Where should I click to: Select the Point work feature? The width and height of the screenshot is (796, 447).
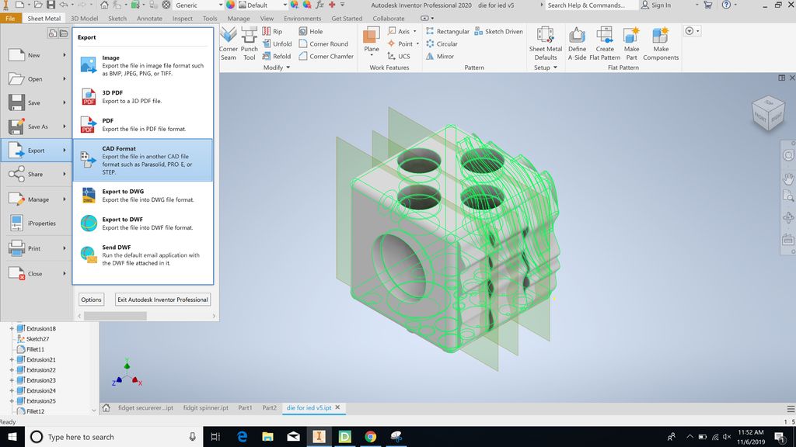point(403,44)
